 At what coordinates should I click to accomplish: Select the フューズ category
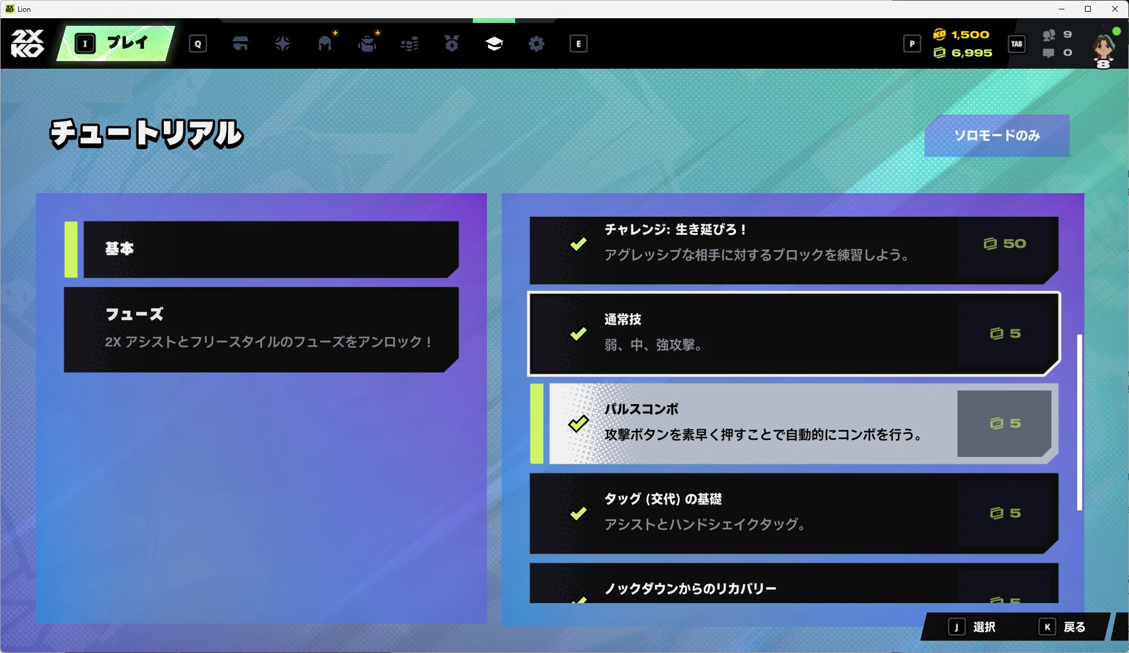261,329
